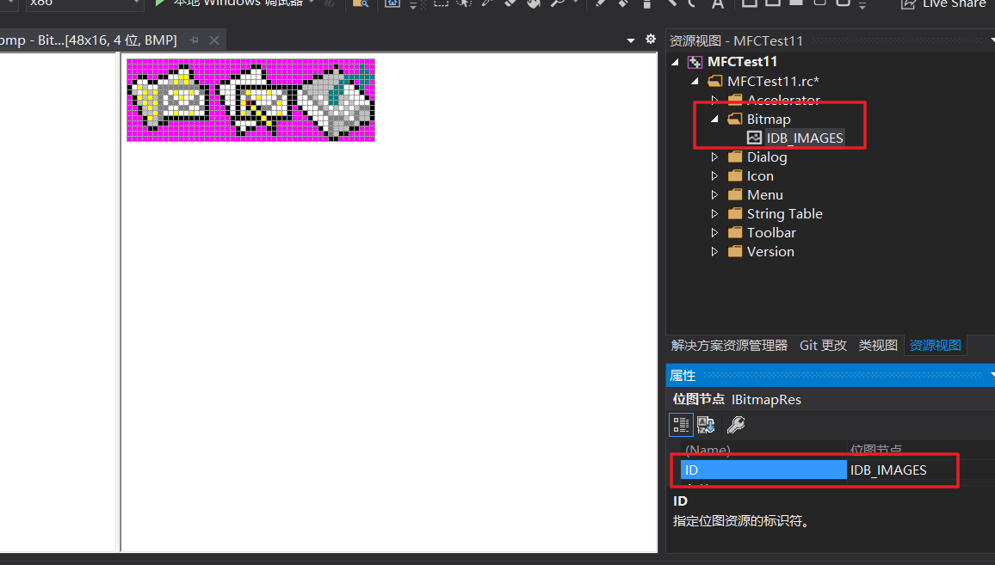Open property pages wrench icon
Viewport: 995px width, 565px height.
tap(735, 424)
